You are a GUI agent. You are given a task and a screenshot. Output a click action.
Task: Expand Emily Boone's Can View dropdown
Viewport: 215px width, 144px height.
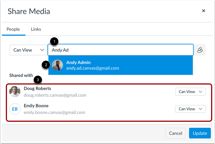(190, 109)
